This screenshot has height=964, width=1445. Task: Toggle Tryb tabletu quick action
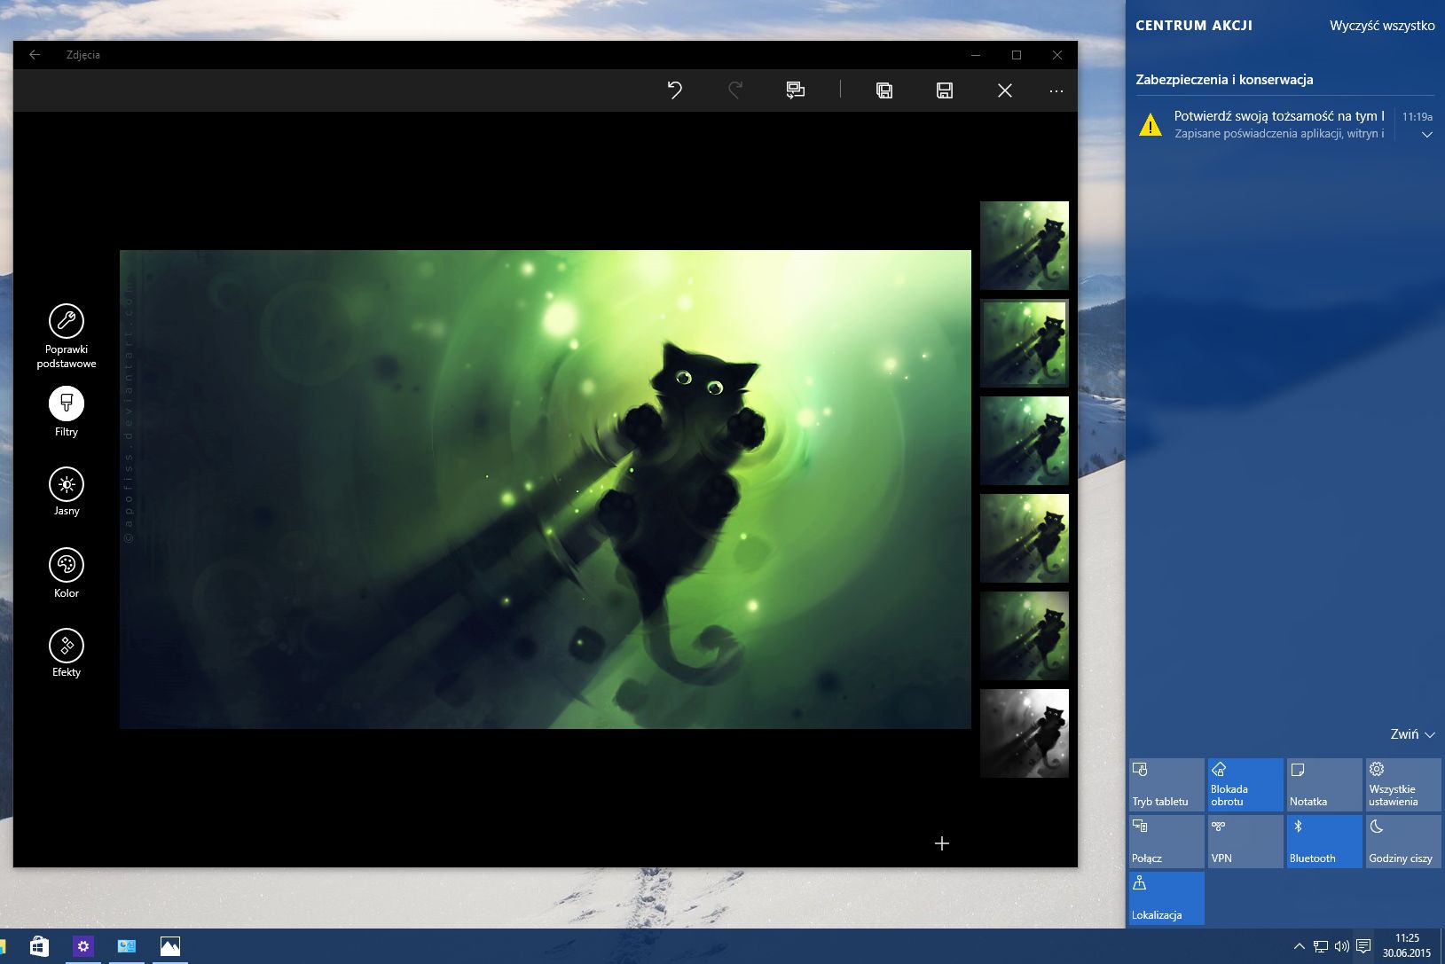(x=1166, y=785)
